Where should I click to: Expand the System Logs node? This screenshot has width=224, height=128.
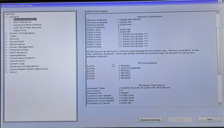click(6, 64)
